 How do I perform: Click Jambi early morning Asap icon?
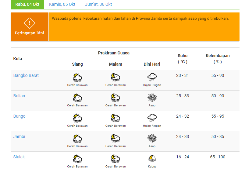click(x=152, y=138)
